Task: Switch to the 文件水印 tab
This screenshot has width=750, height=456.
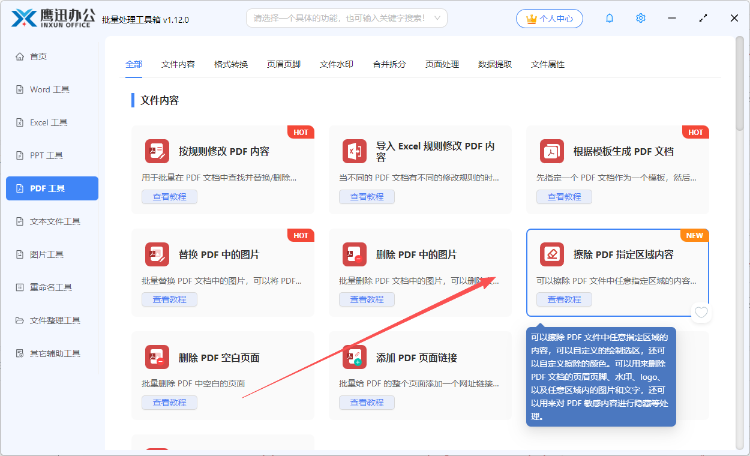Action: (x=336, y=64)
